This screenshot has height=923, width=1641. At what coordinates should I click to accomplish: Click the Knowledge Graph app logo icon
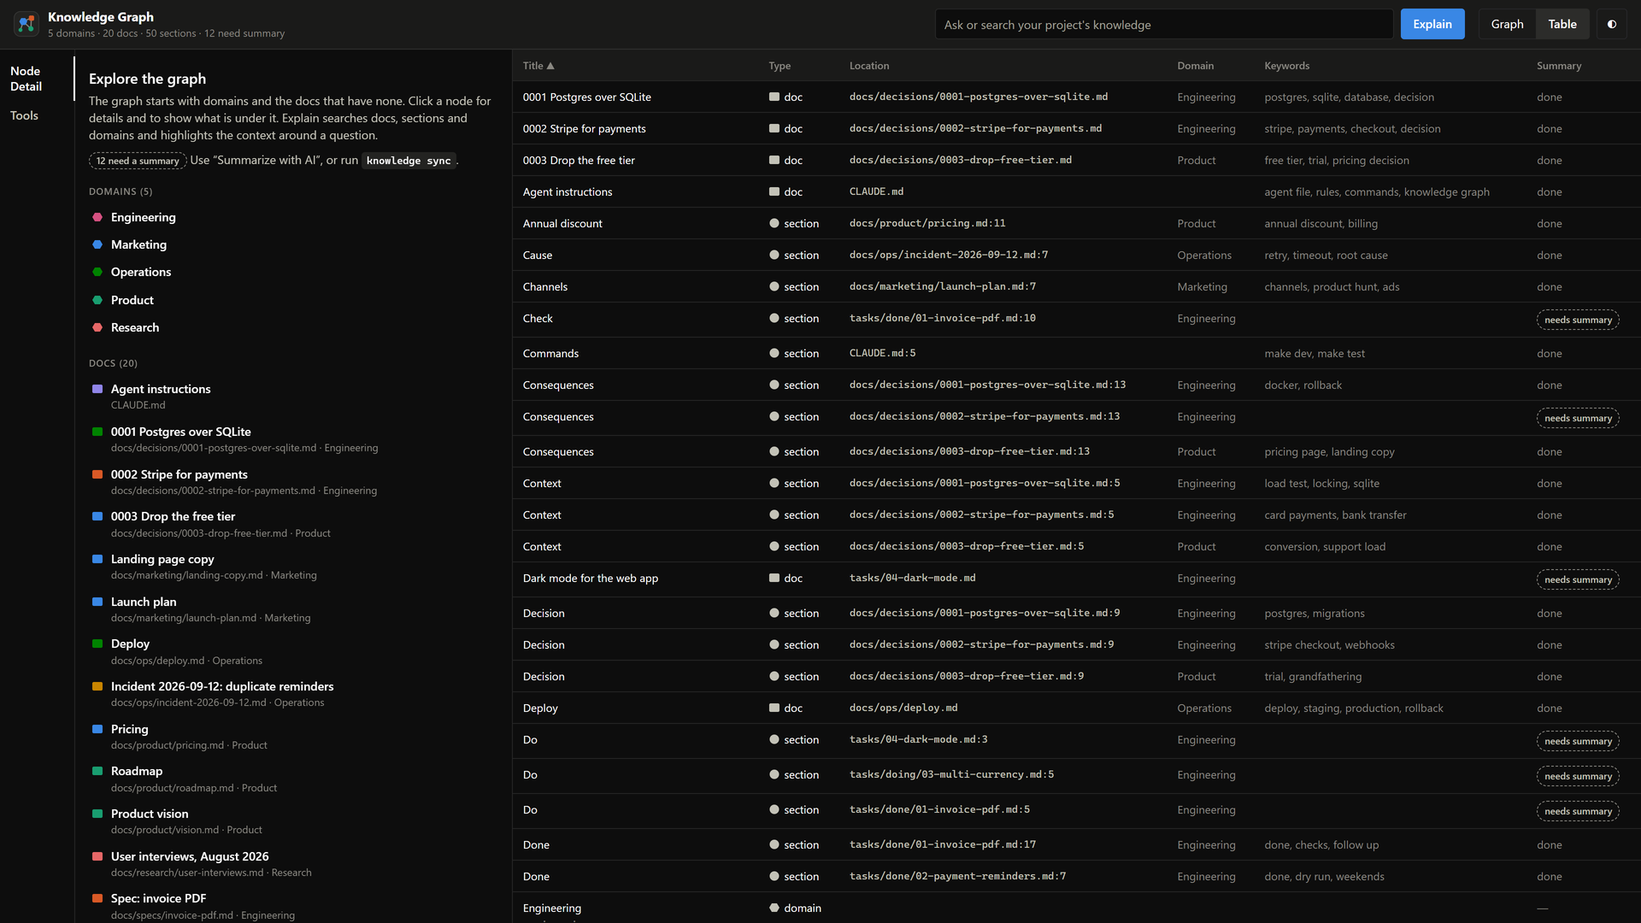pyautogui.click(x=26, y=24)
